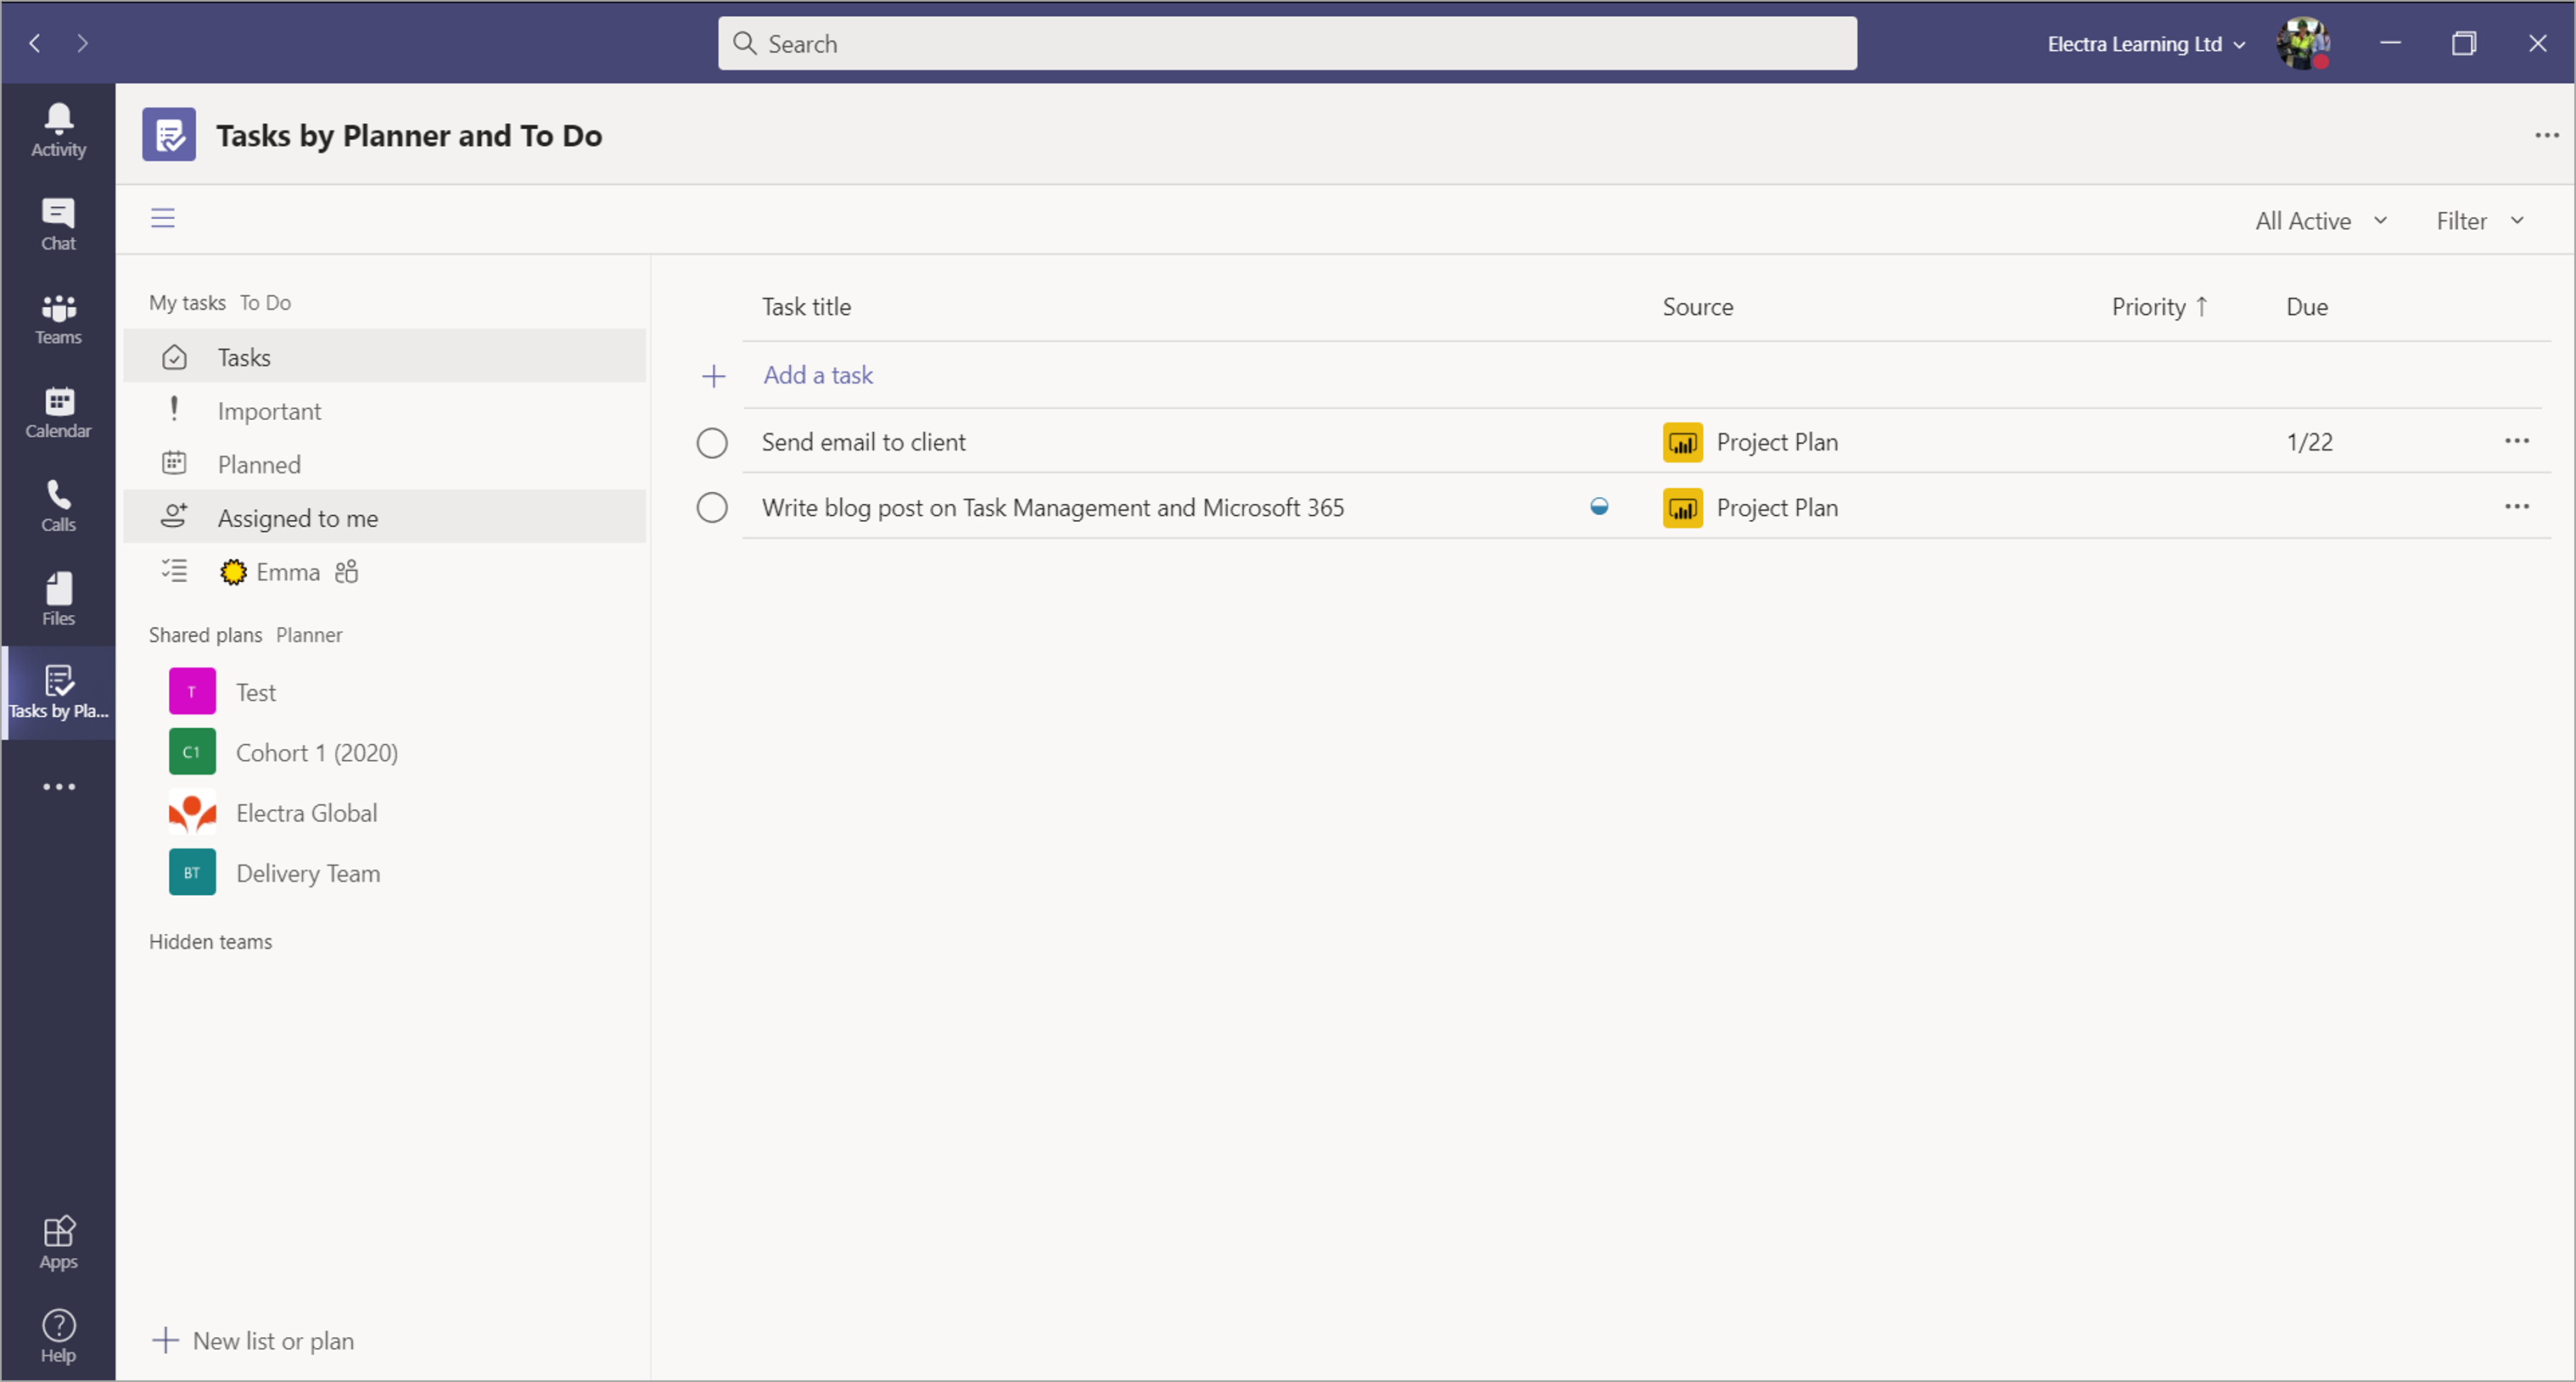Click in the Search box

tap(1286, 44)
